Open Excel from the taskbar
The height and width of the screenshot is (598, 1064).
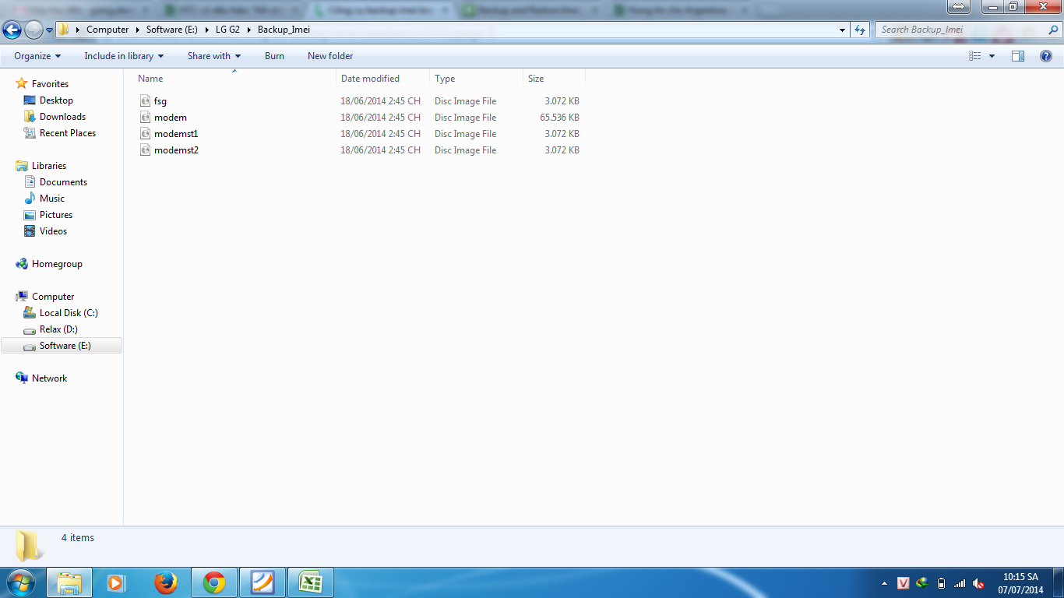(x=311, y=582)
